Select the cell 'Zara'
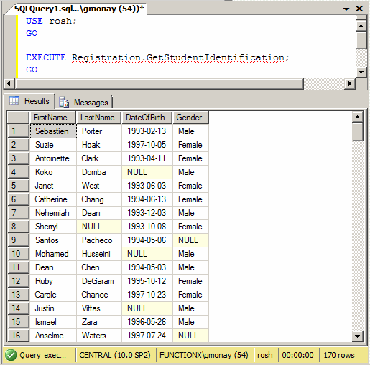This screenshot has width=370, height=365. (99, 322)
